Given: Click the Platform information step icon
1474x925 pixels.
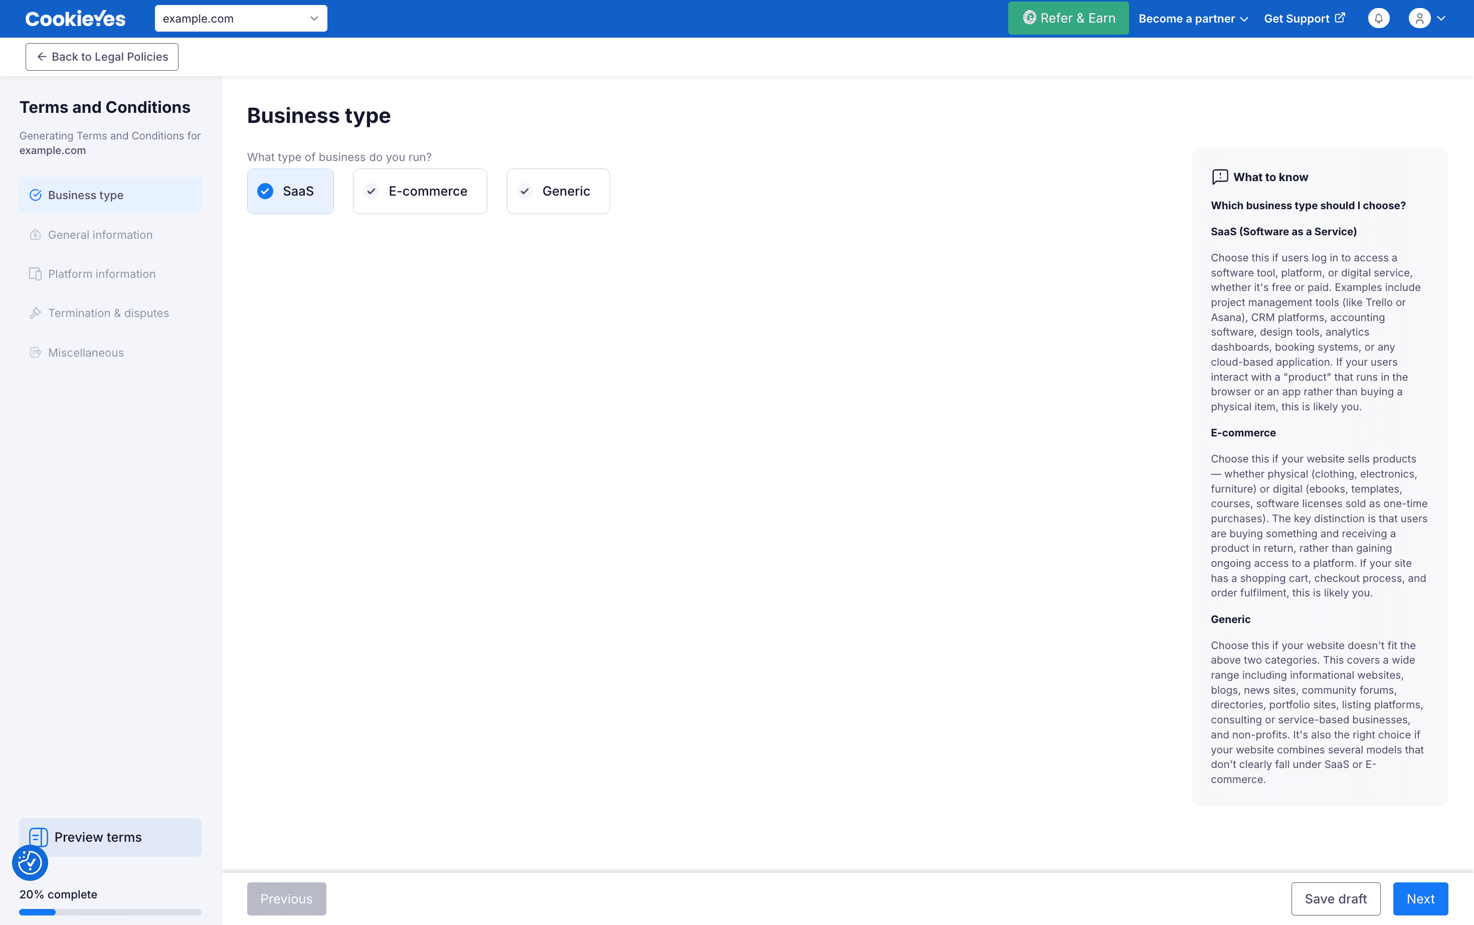Looking at the screenshot, I should tap(36, 274).
